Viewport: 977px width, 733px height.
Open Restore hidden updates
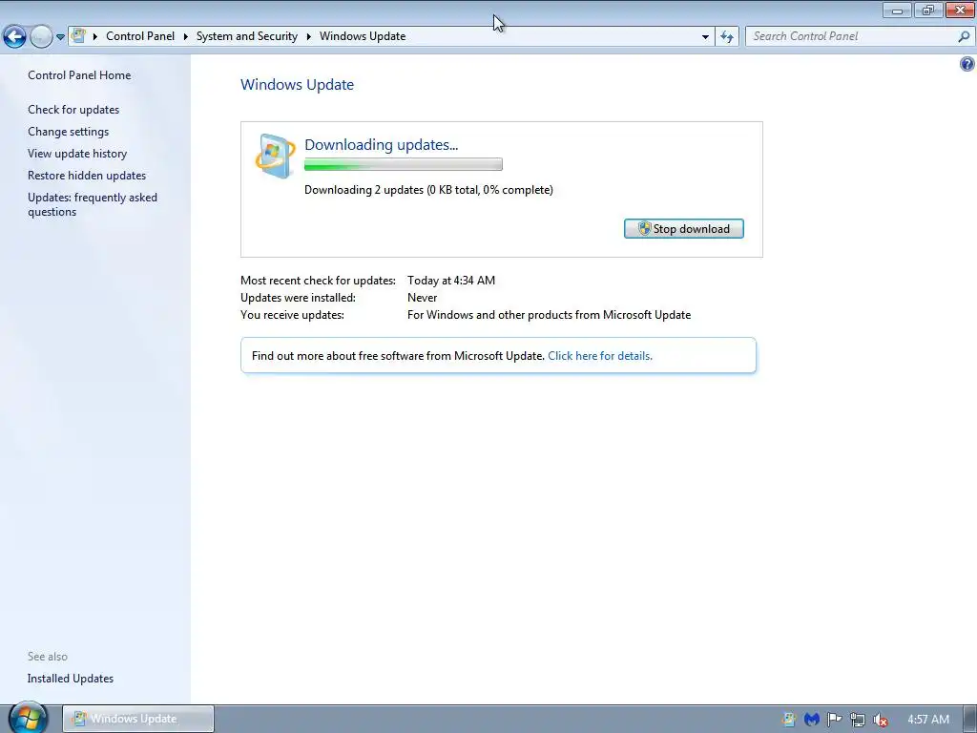87,176
